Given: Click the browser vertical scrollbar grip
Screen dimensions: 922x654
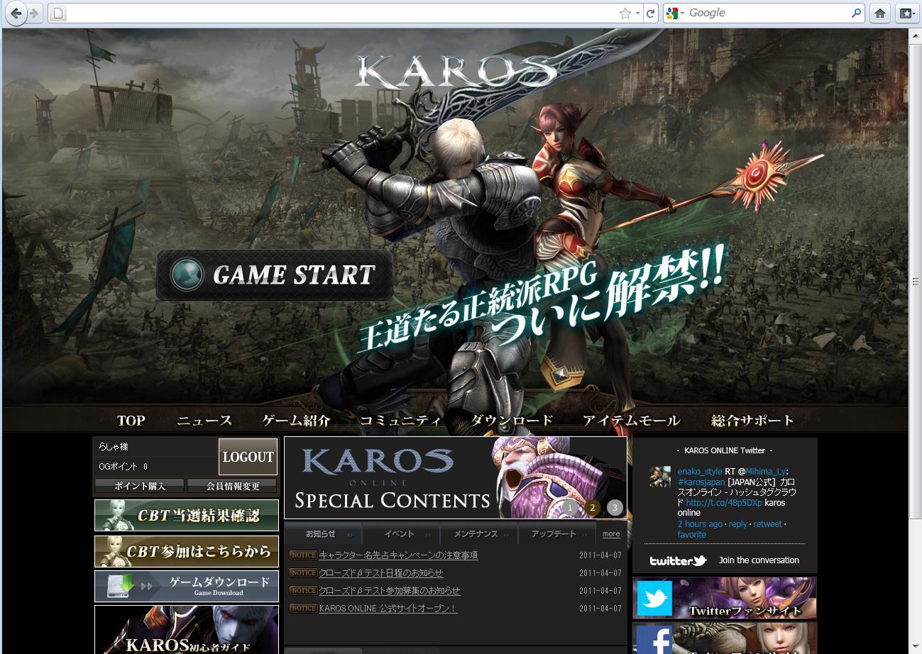Looking at the screenshot, I should pos(914,282).
